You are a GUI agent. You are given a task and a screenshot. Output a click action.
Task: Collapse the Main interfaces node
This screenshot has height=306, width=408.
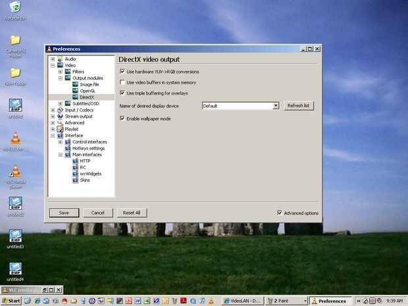click(61, 155)
